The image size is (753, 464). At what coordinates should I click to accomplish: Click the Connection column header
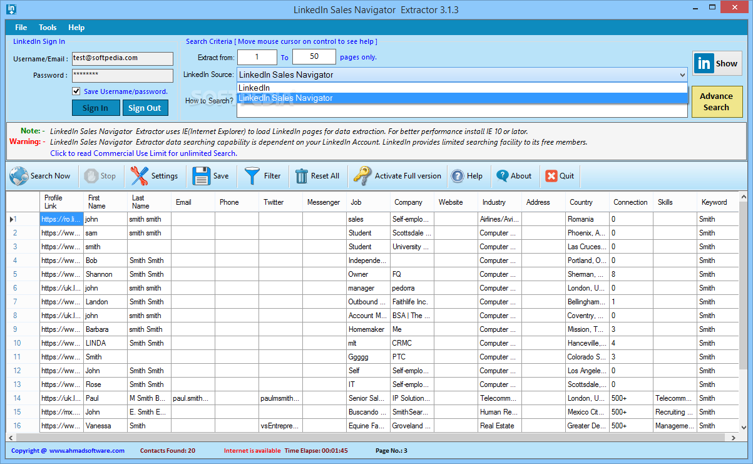pos(631,202)
